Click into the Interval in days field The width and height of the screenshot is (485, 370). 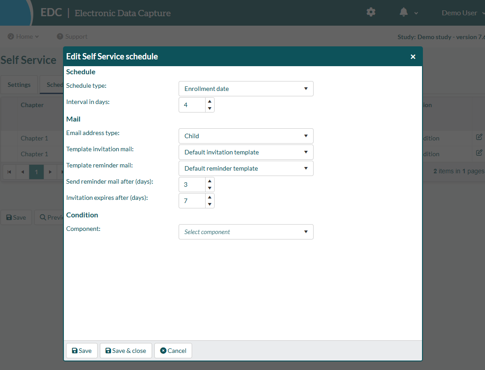[192, 105]
